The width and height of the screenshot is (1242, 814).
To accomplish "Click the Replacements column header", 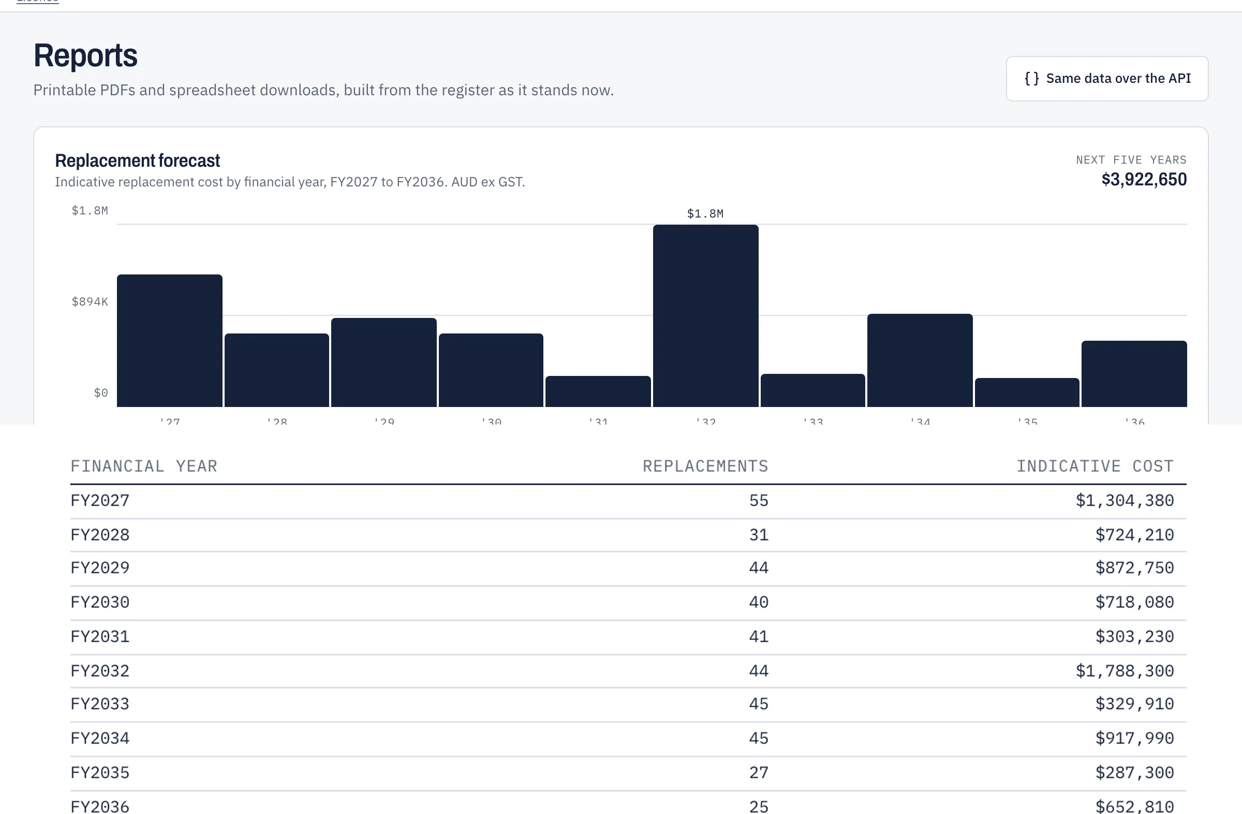I will point(705,466).
